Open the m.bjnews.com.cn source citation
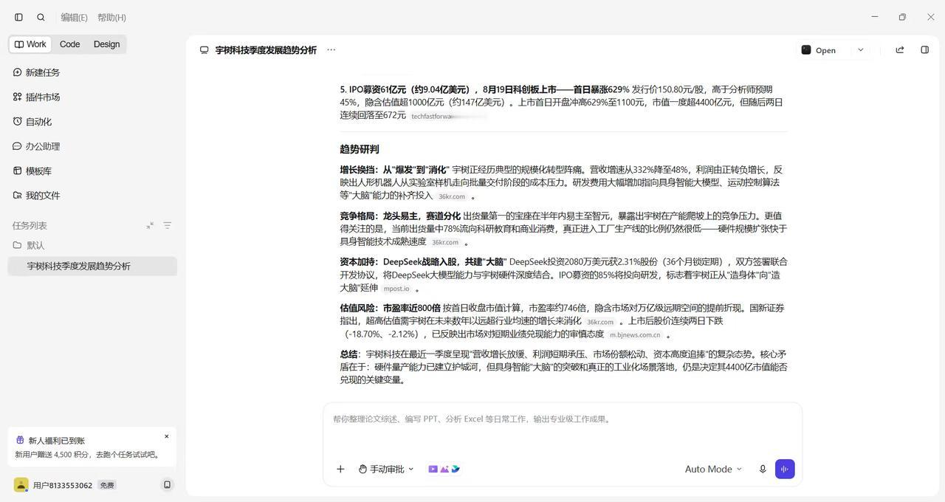Viewport: 945px width, 502px height. point(635,335)
